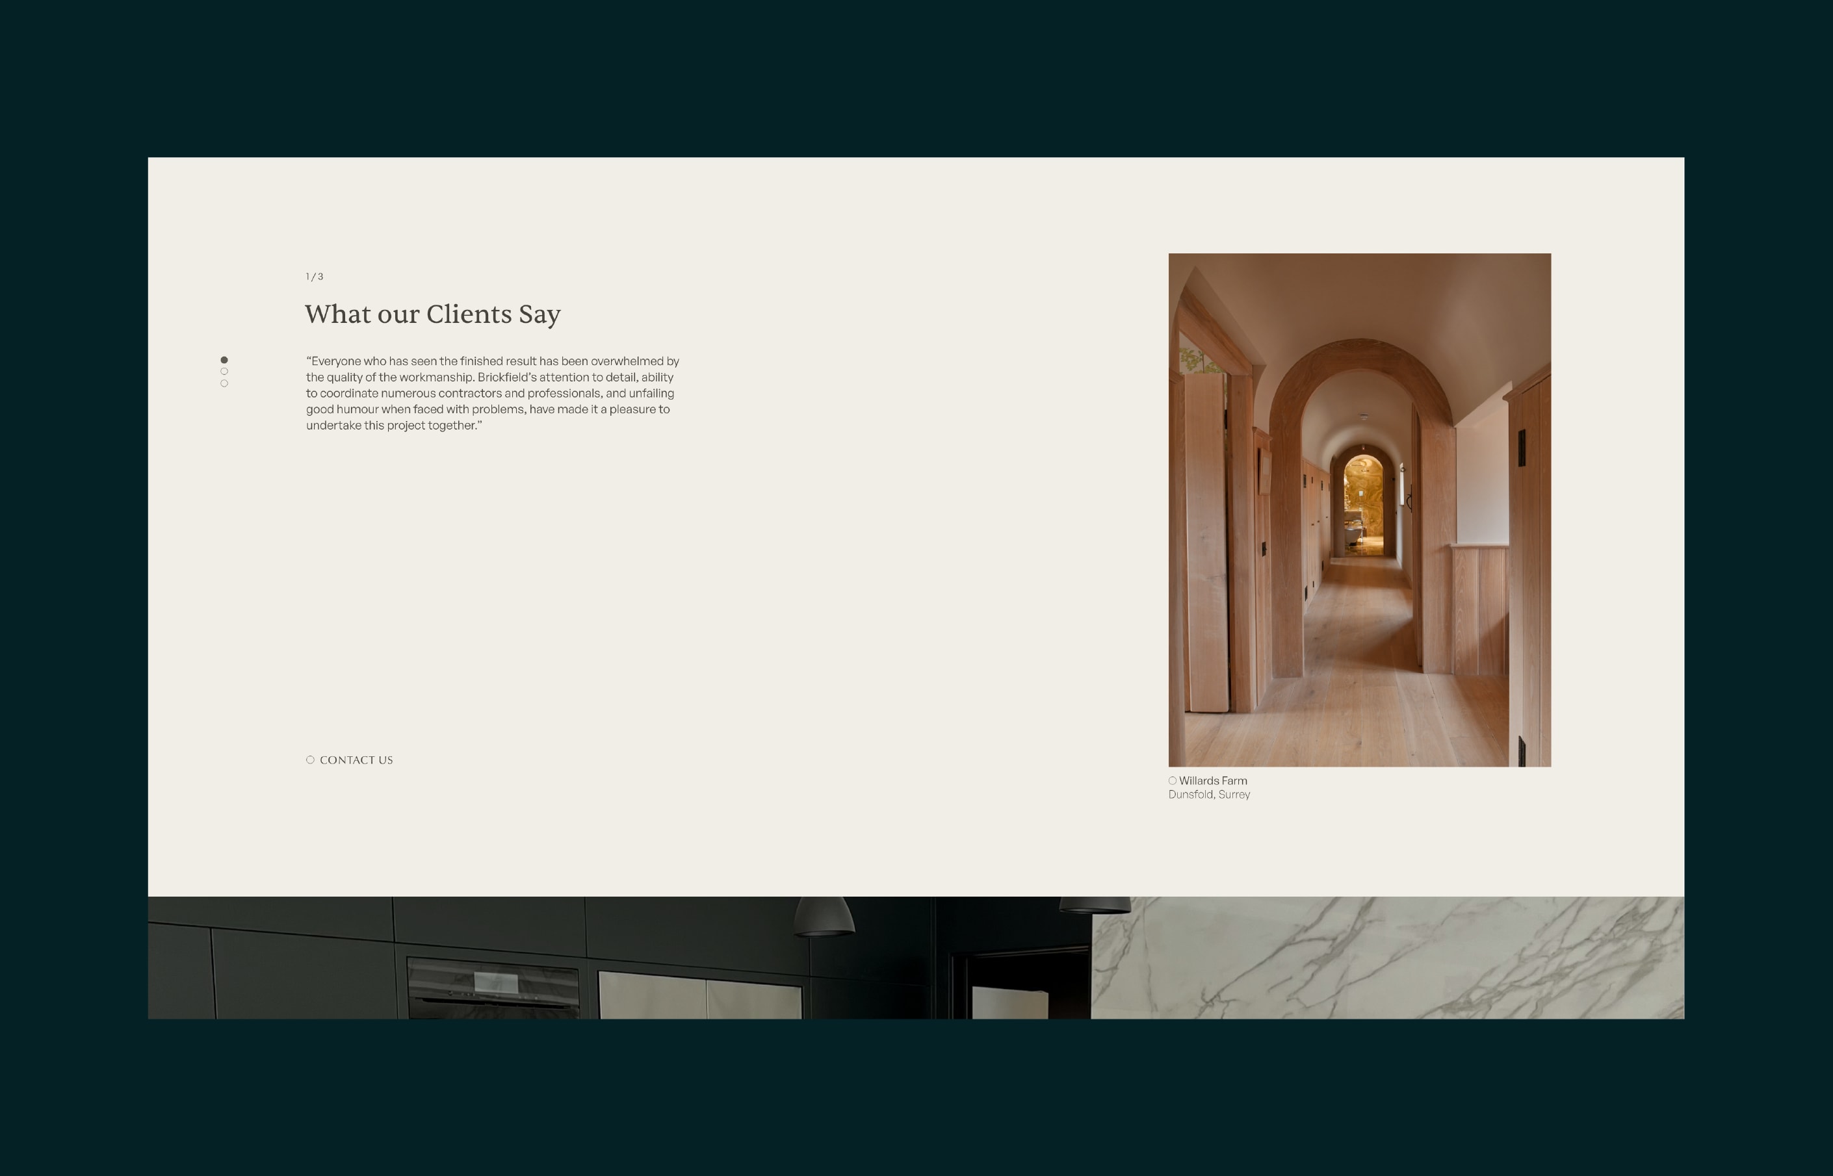Select the filled first testimonial dot
This screenshot has width=1833, height=1176.
224,360
